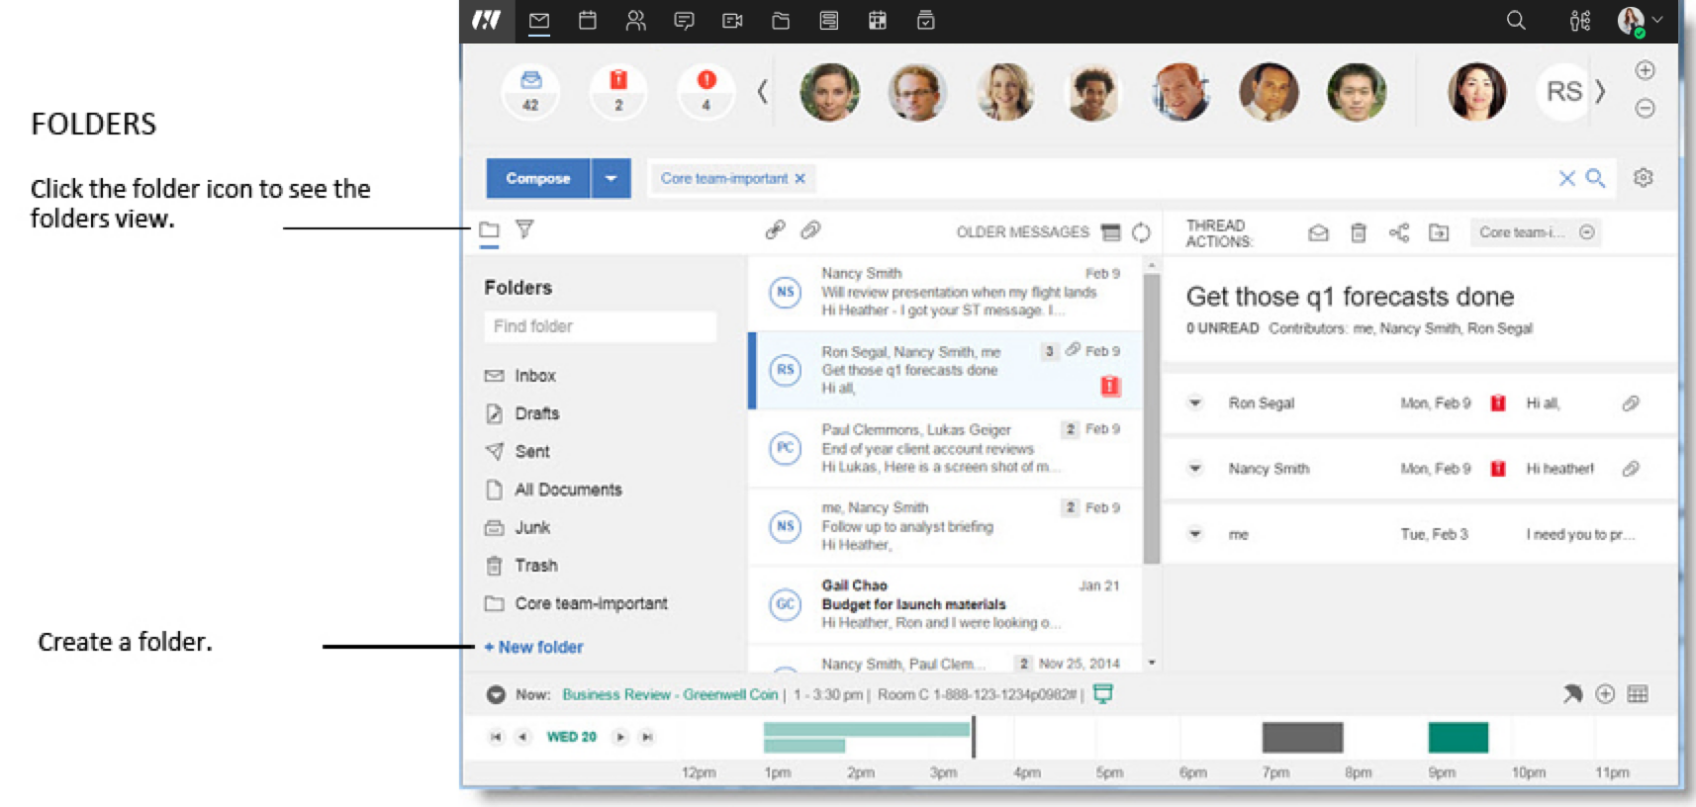Open the settings gear near search bar

point(1644,178)
